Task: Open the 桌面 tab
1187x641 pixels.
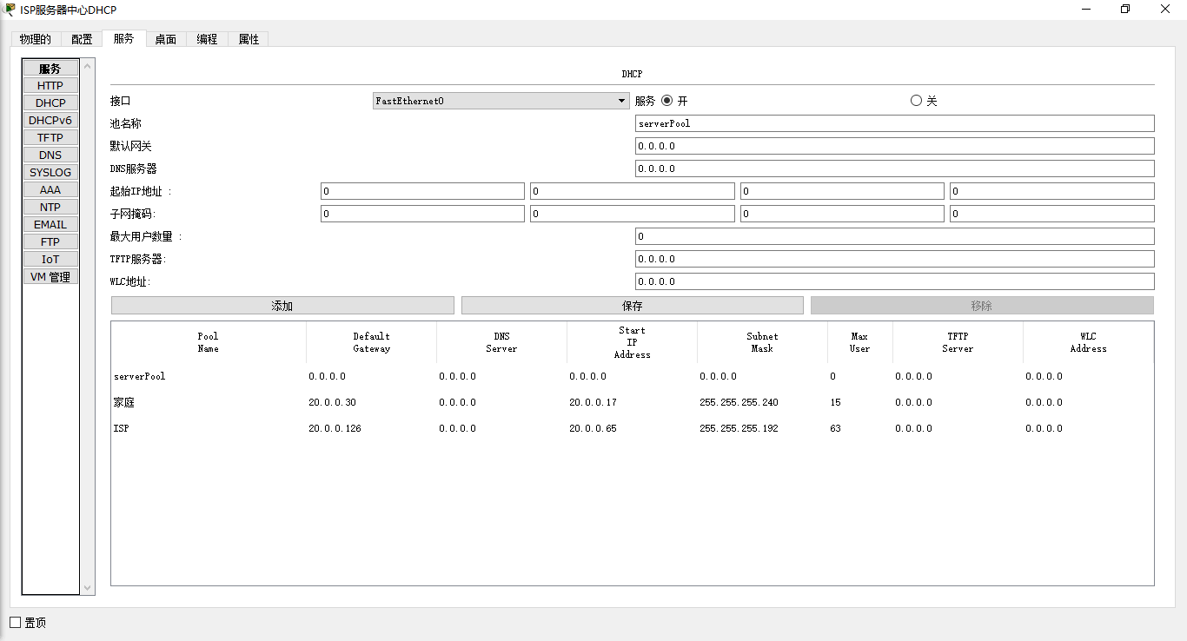Action: pos(165,39)
